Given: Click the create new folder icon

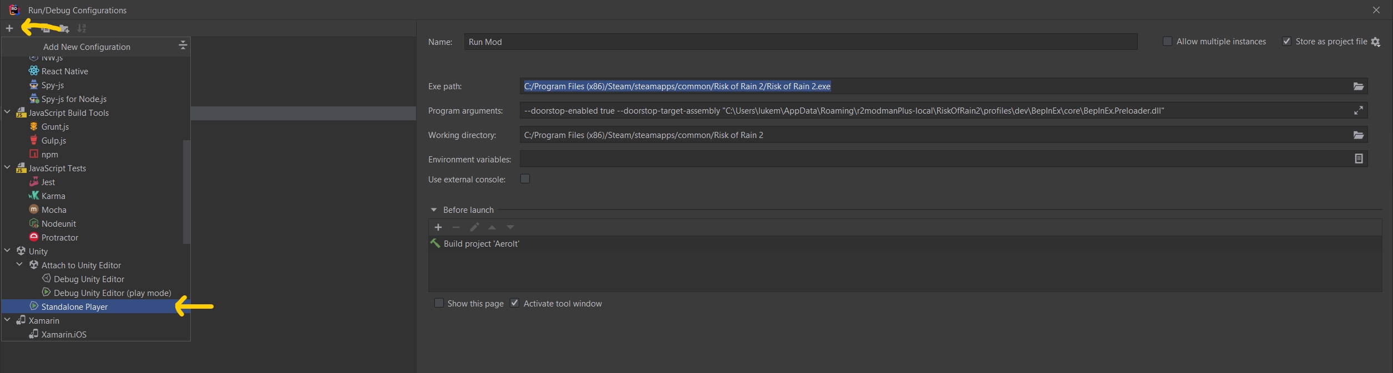Looking at the screenshot, I should (64, 28).
